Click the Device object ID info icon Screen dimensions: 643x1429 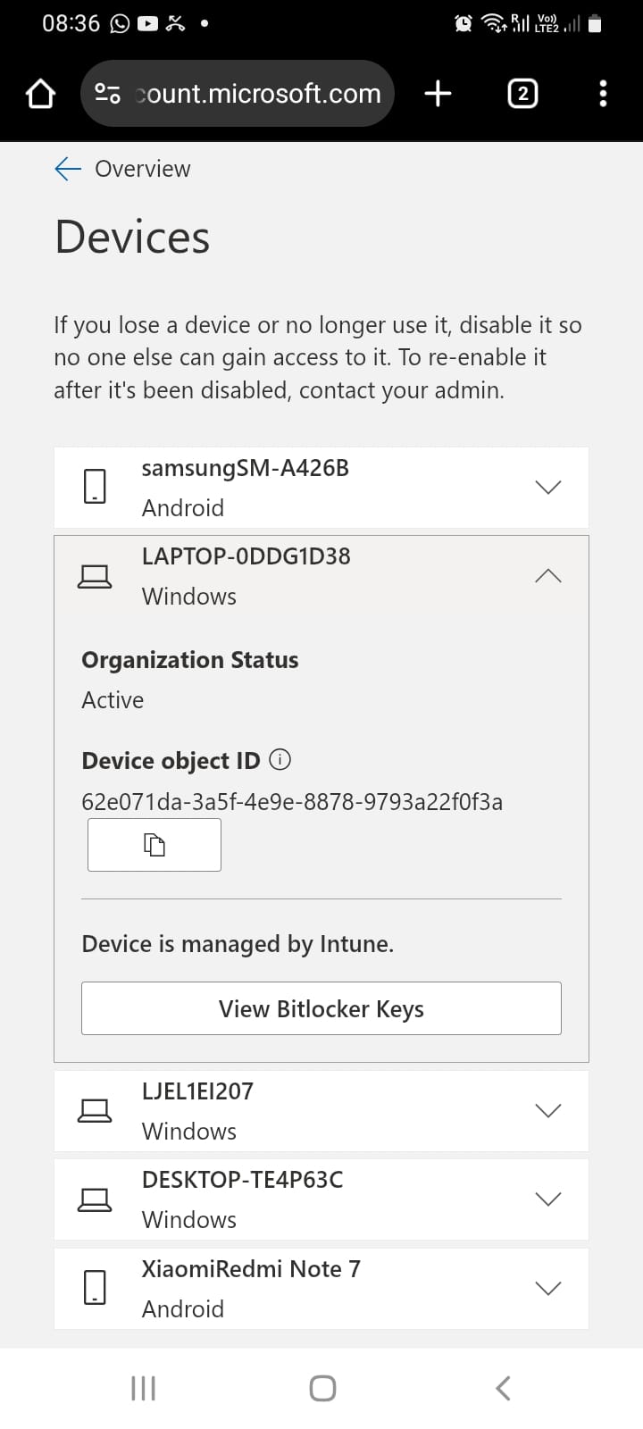click(x=280, y=760)
